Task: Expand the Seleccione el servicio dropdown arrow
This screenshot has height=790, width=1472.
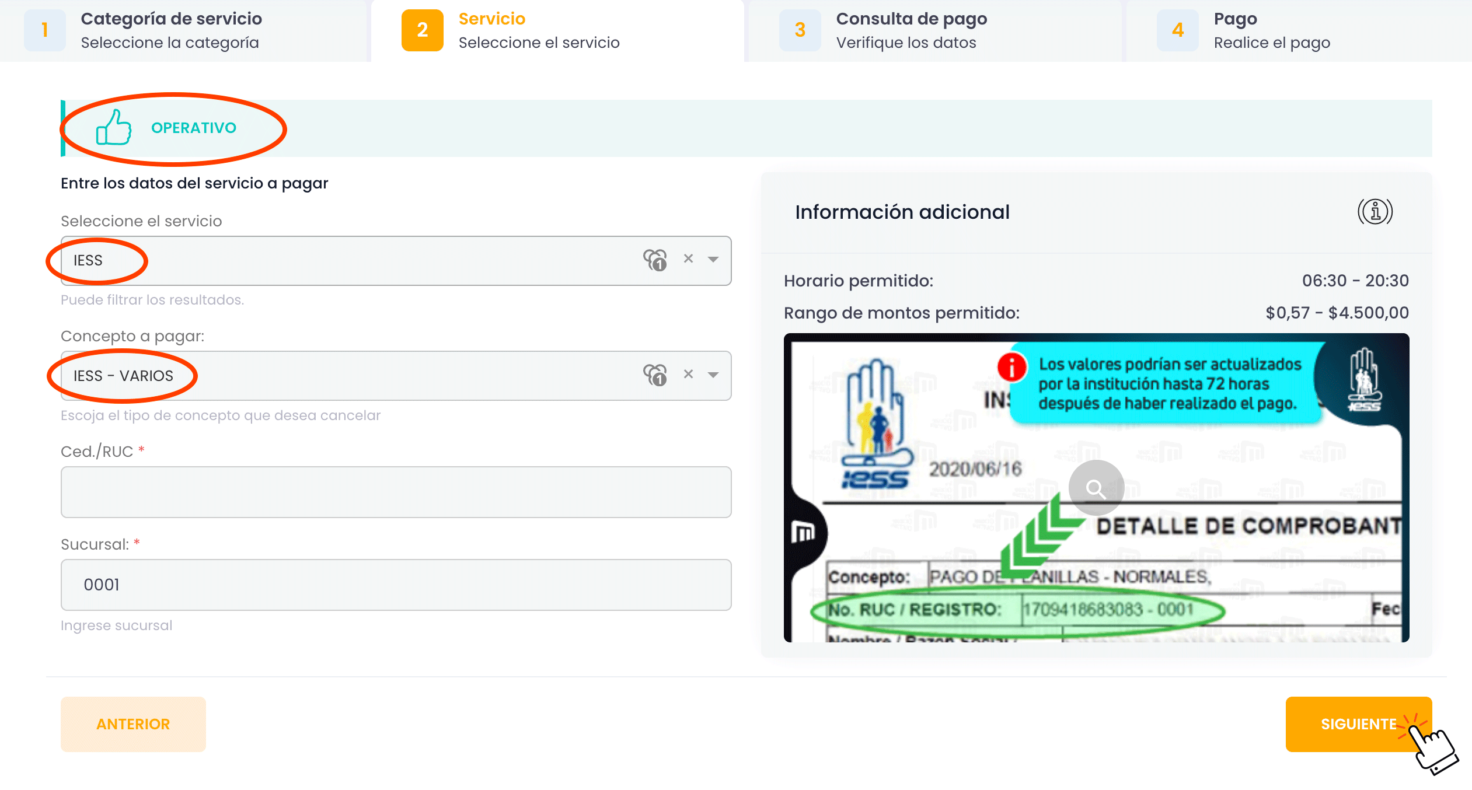Action: point(713,260)
